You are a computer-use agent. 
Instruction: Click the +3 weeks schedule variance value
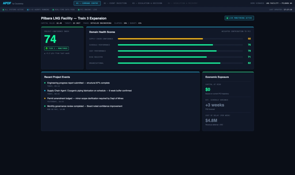click(215, 105)
